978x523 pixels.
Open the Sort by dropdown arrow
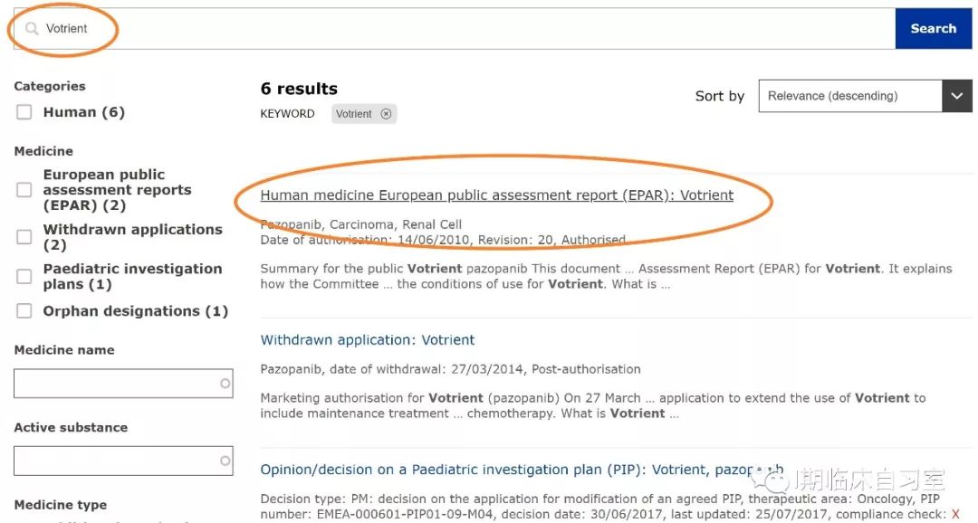(x=957, y=96)
